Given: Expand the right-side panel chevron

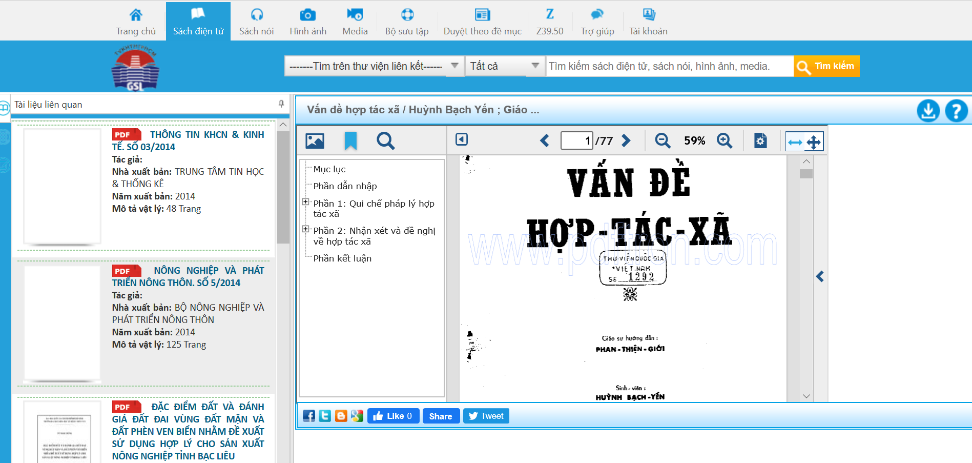Looking at the screenshot, I should click(x=820, y=276).
